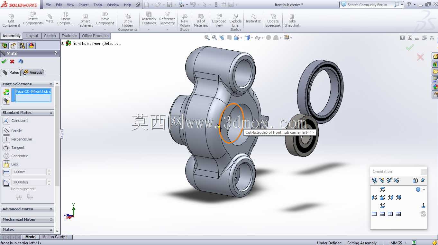Click the Zoom to Area icon
438x245 pixels.
[x=214, y=38]
